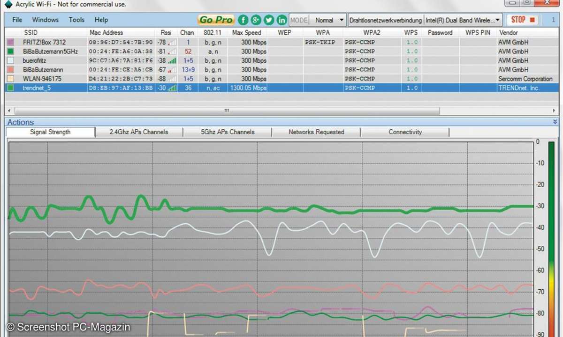Click the Go Pro upgrade button
Image resolution: width=563 pixels, height=337 pixels.
[x=216, y=20]
